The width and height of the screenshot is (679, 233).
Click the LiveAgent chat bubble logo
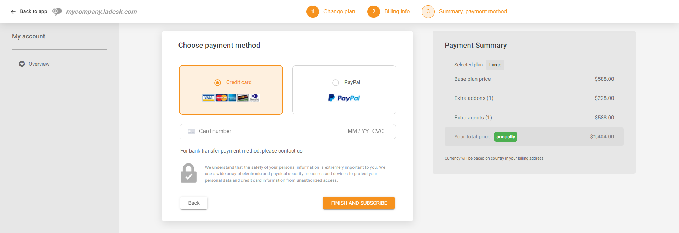click(57, 11)
